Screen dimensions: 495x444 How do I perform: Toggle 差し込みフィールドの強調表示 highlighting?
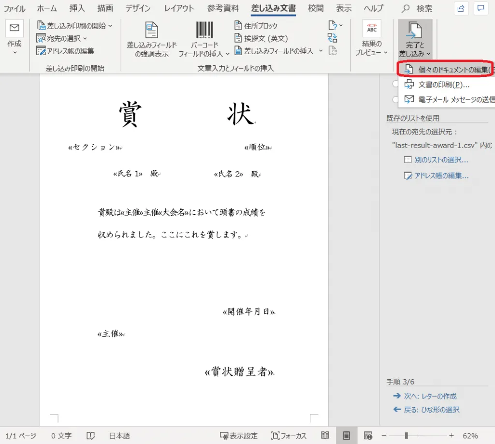pyautogui.click(x=151, y=39)
